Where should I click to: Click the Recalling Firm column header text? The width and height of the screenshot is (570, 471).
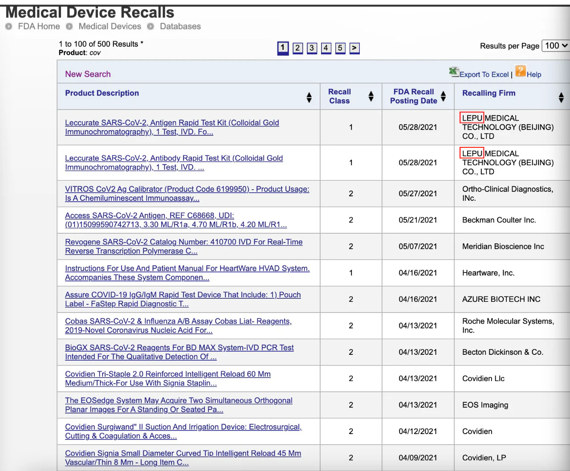pyautogui.click(x=489, y=93)
